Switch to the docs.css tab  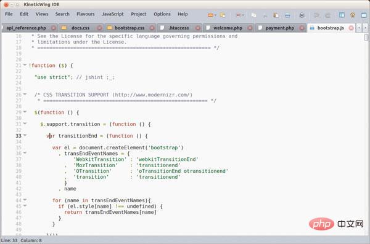tap(80, 28)
